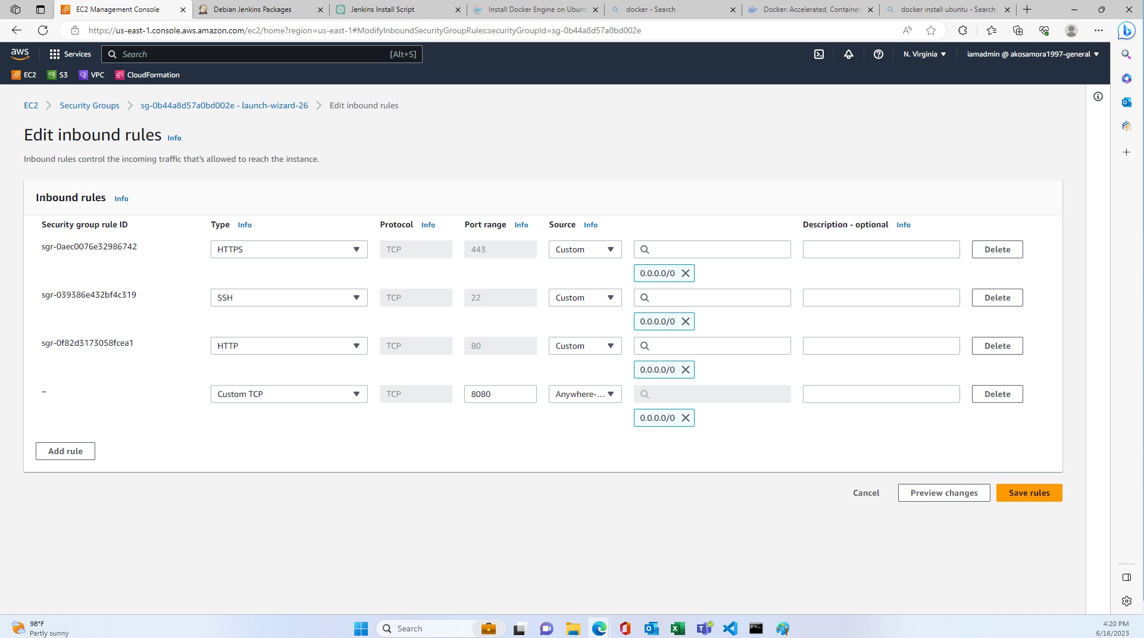Open the iamadmin account menu
Viewport: 1144px width, 638px height.
point(1033,54)
